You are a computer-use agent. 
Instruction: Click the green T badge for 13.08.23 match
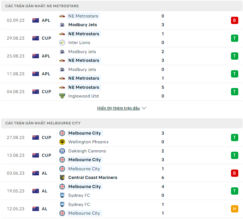[x=234, y=155]
